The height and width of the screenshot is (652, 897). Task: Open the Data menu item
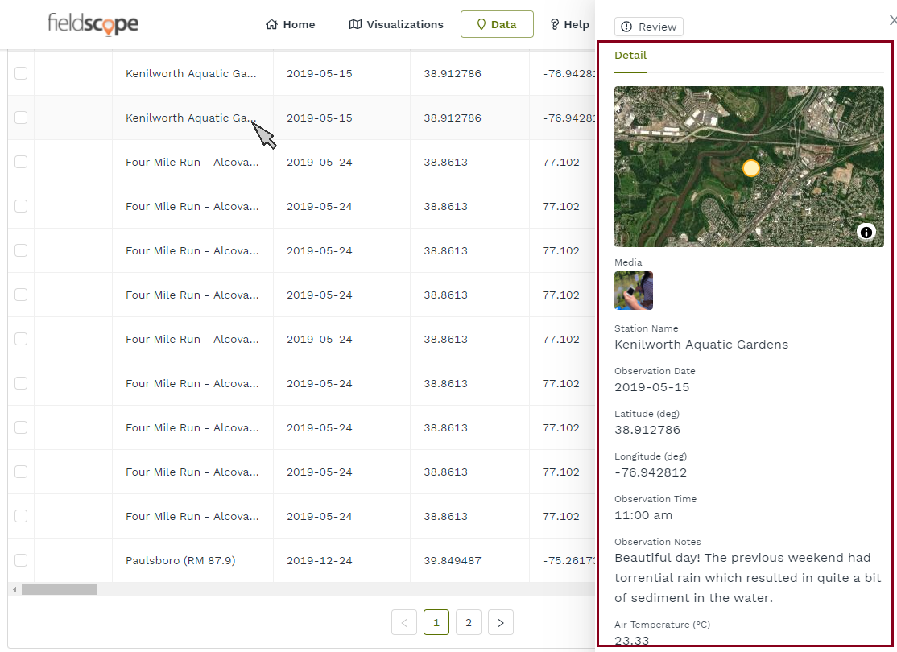[x=497, y=24]
